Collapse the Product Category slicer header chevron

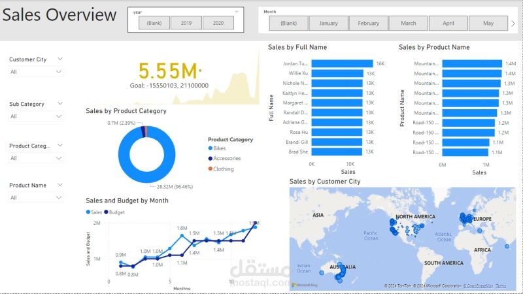point(60,145)
